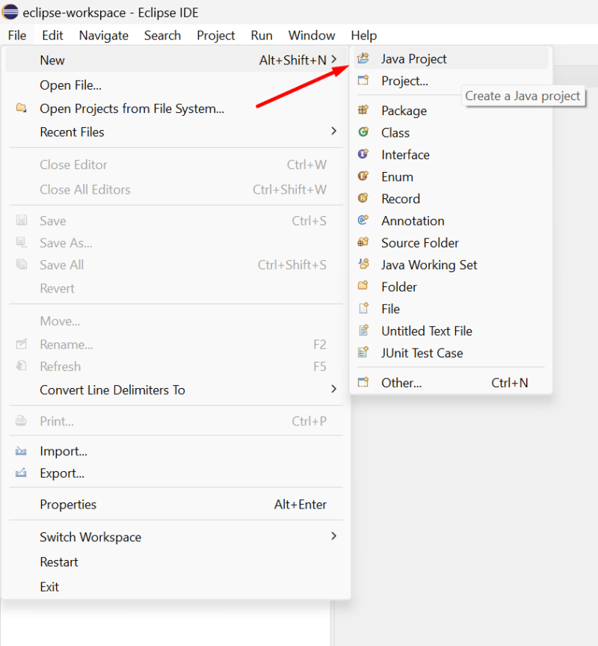Click the Export icon
This screenshot has width=598, height=646.
(21, 473)
